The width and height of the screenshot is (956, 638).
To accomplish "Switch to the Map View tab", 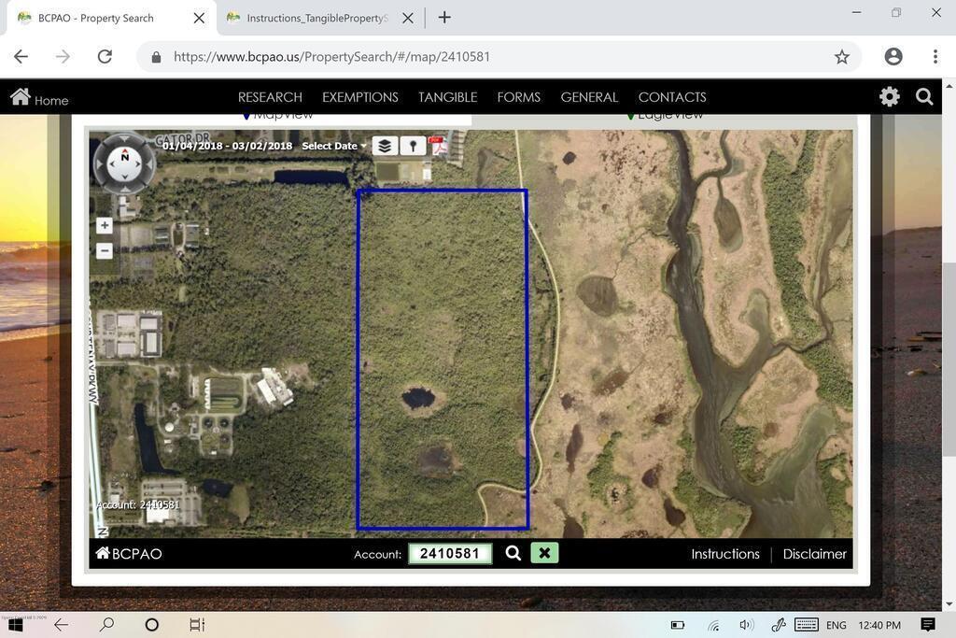I will (278, 116).
